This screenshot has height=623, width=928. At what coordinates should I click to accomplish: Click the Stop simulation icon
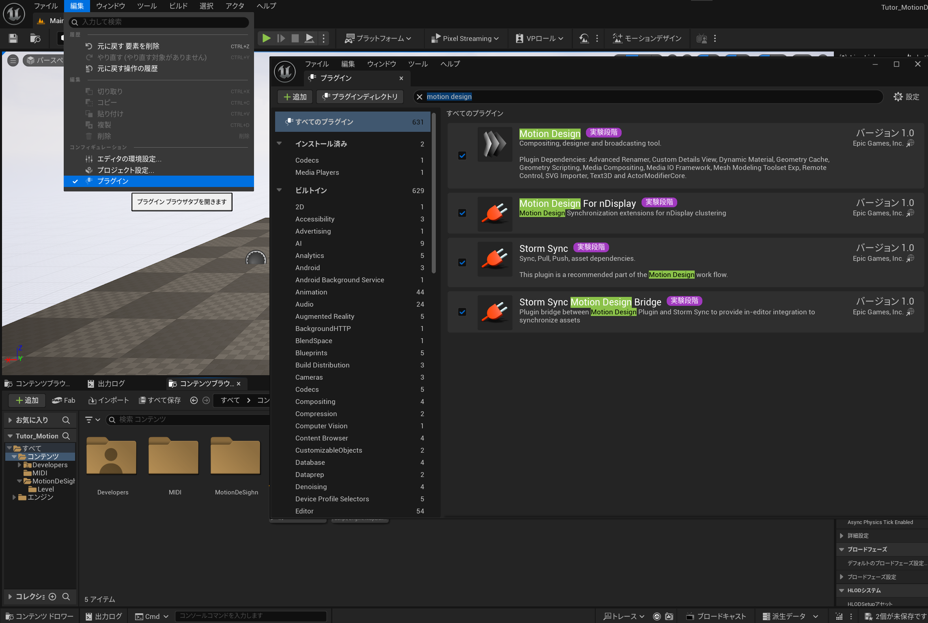click(295, 39)
